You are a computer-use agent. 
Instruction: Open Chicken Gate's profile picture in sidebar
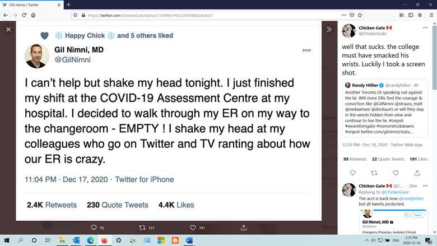pyautogui.click(x=349, y=30)
